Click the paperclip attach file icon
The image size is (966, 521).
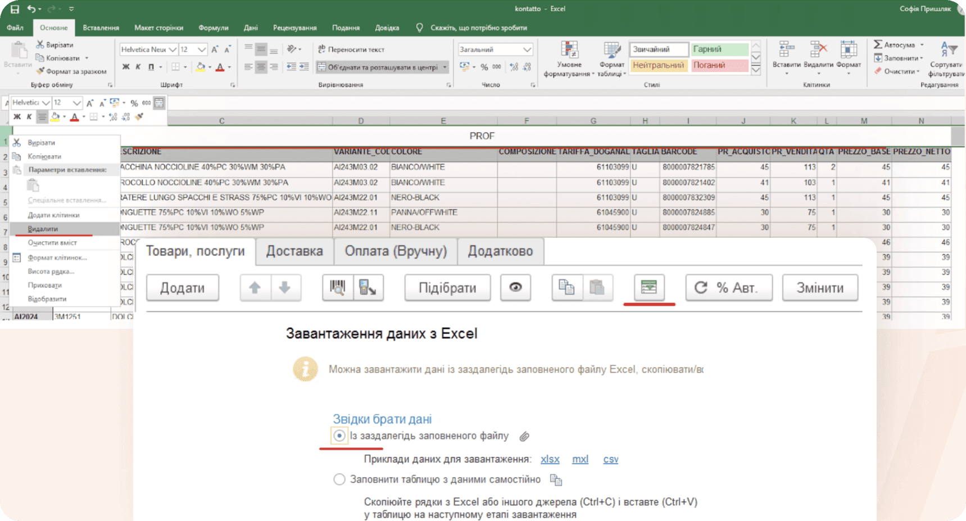[524, 437]
